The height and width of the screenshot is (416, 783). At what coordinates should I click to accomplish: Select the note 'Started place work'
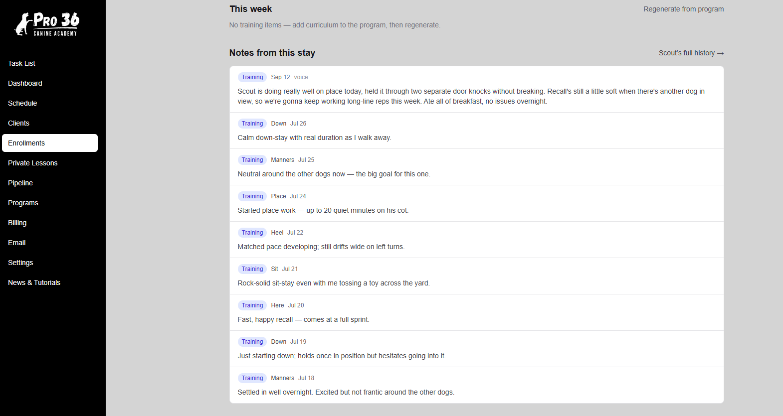tap(476, 203)
